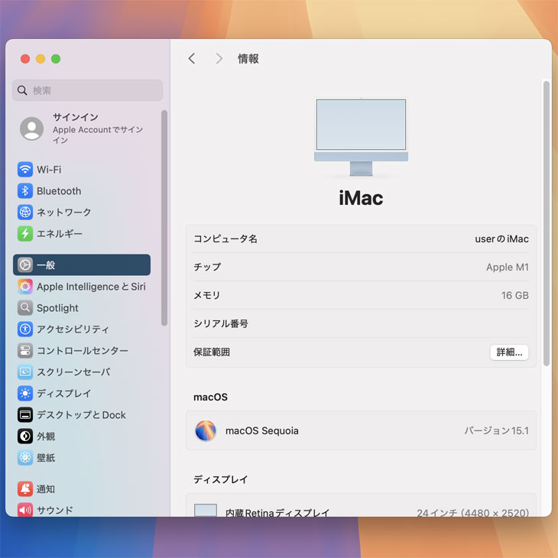Screen dimensions: 558x558
Task: Select ネットワーク label in sidebar
Action: click(64, 212)
